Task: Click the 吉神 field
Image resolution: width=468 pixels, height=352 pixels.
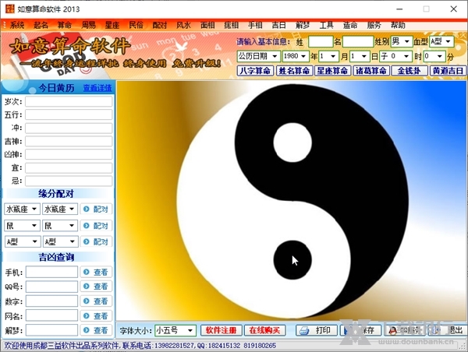Action: pos(69,141)
